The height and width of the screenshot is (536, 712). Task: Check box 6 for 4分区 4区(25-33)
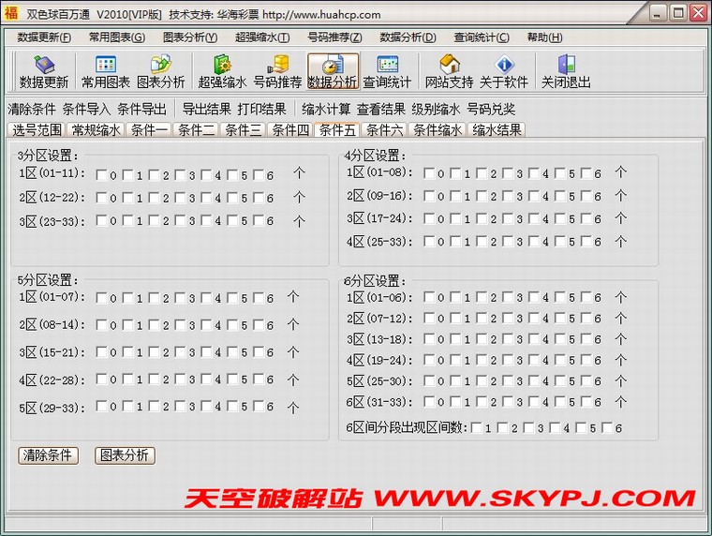(586, 242)
